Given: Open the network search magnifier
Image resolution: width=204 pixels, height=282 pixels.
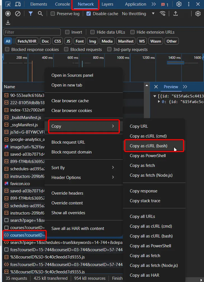Looking at the screenshot, I should (x=40, y=13).
